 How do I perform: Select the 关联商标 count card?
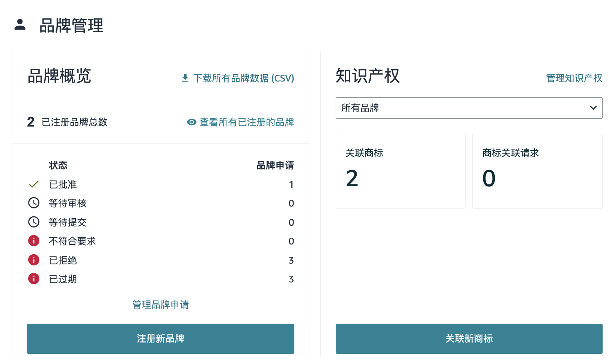coord(400,171)
